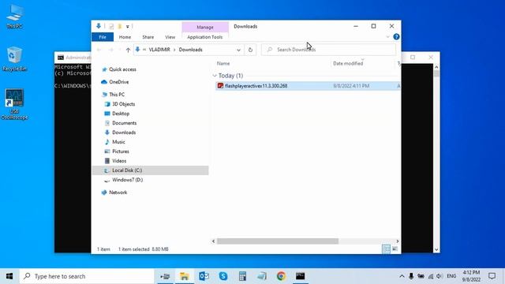Switch to Details view layout
The width and height of the screenshot is (505, 284).
(386, 249)
